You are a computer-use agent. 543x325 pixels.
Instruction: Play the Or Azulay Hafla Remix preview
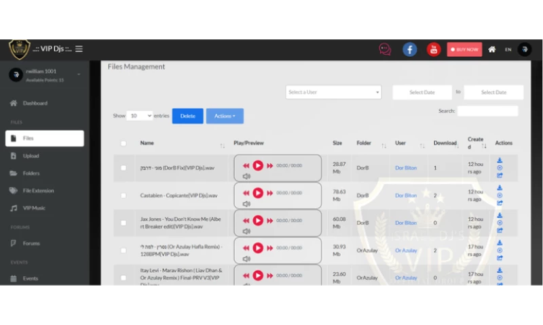[x=258, y=248]
